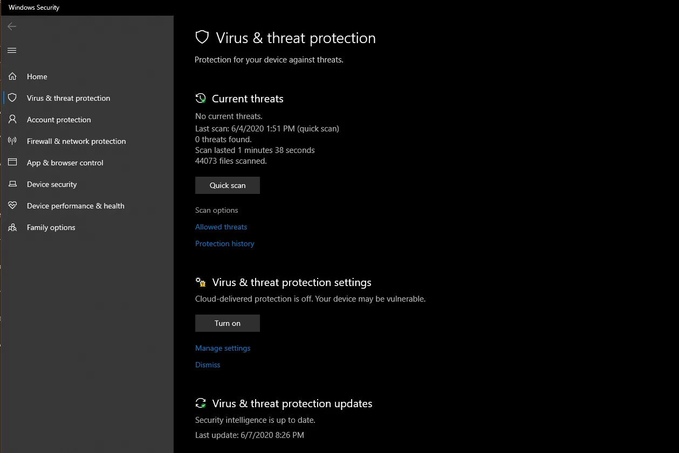Open Protection history
Image resolution: width=679 pixels, height=453 pixels.
224,243
